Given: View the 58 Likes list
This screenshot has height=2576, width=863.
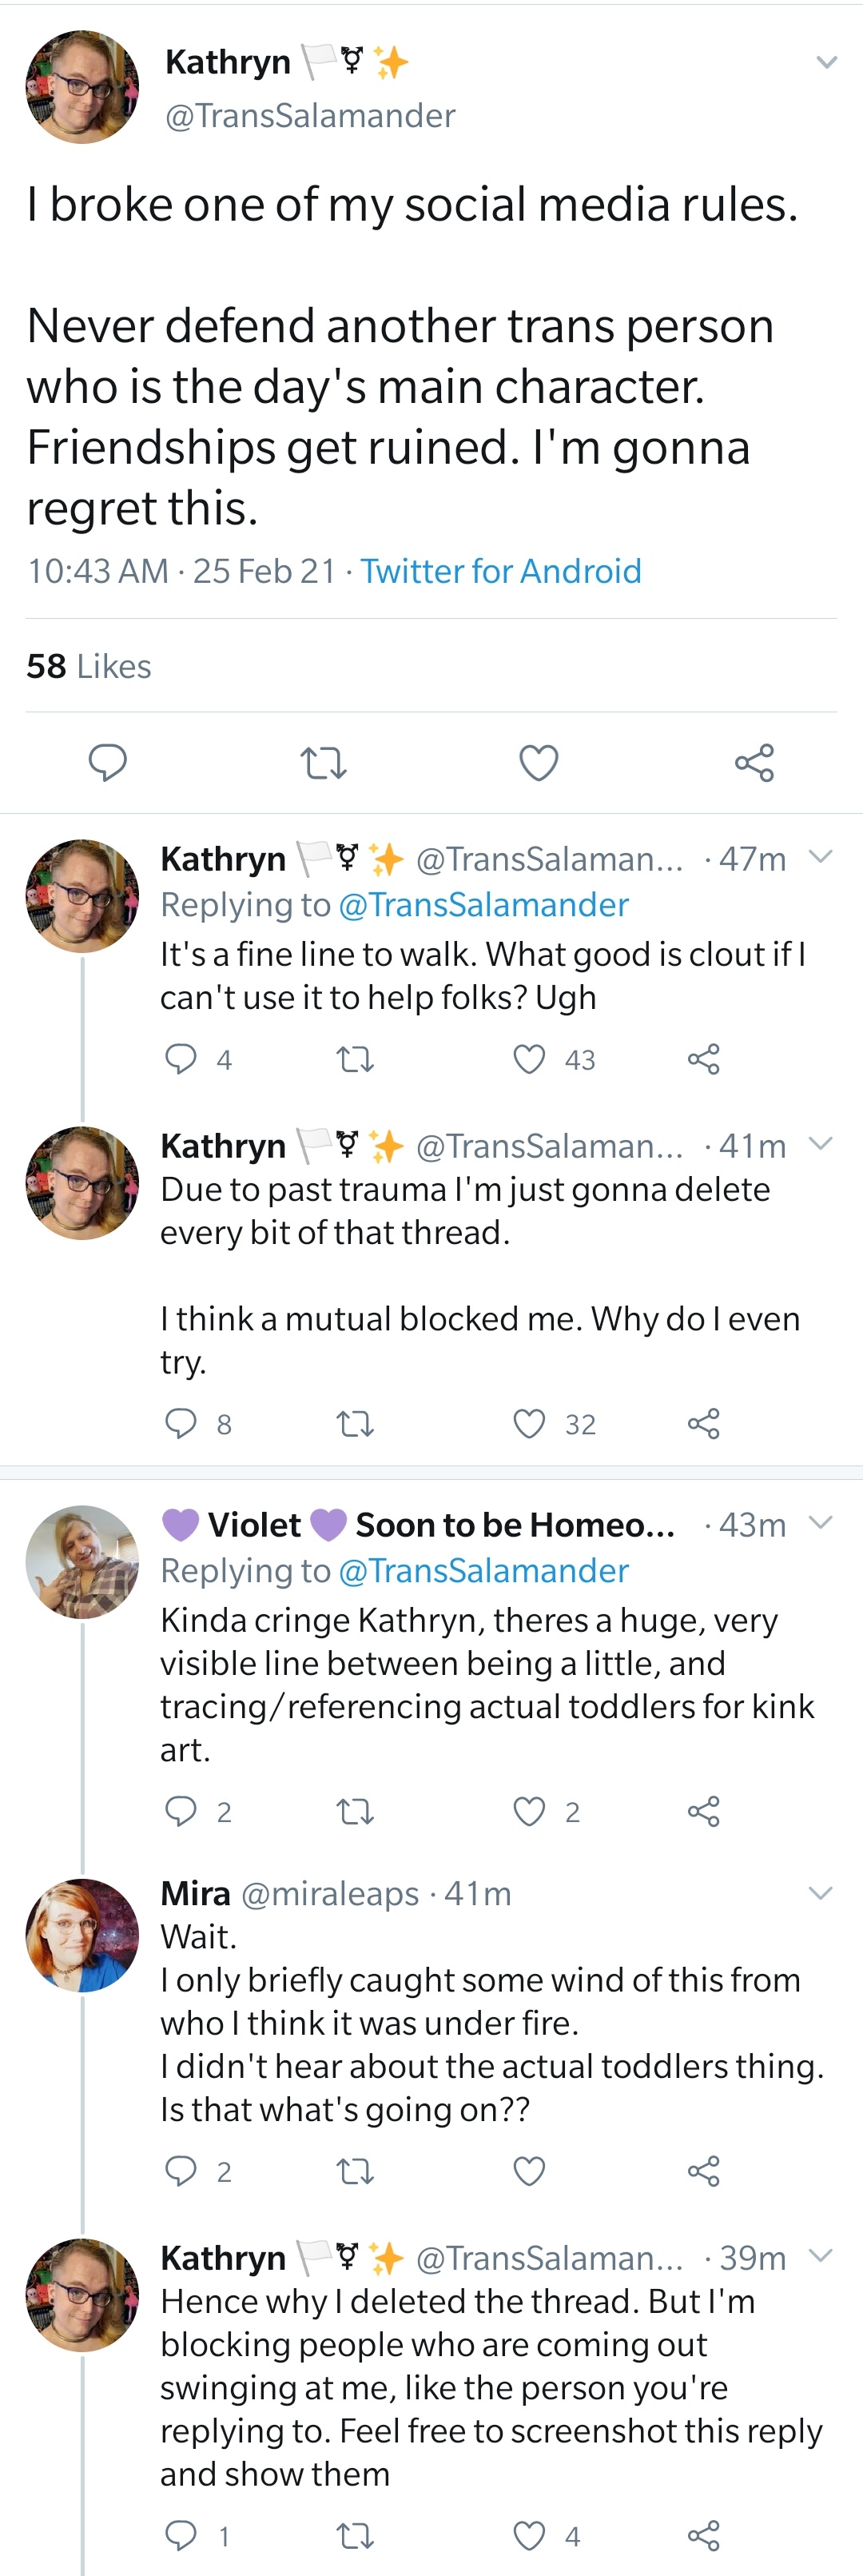Looking at the screenshot, I should click(x=89, y=666).
